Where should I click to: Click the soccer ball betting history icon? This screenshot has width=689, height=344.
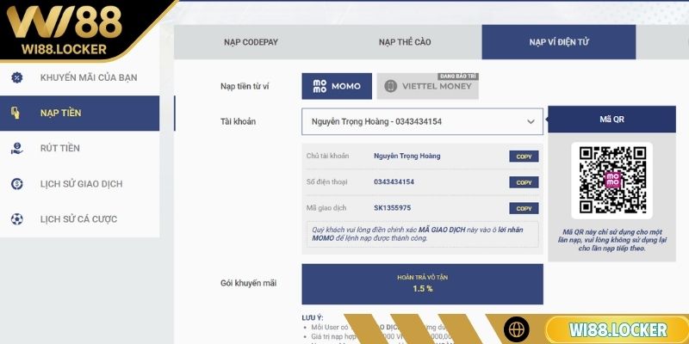point(16,219)
